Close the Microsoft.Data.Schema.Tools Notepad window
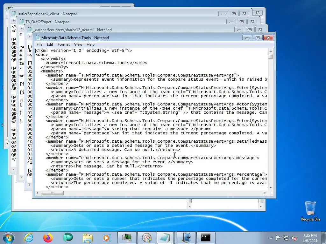Image resolution: width=326 pixels, height=244 pixels. 268,37
